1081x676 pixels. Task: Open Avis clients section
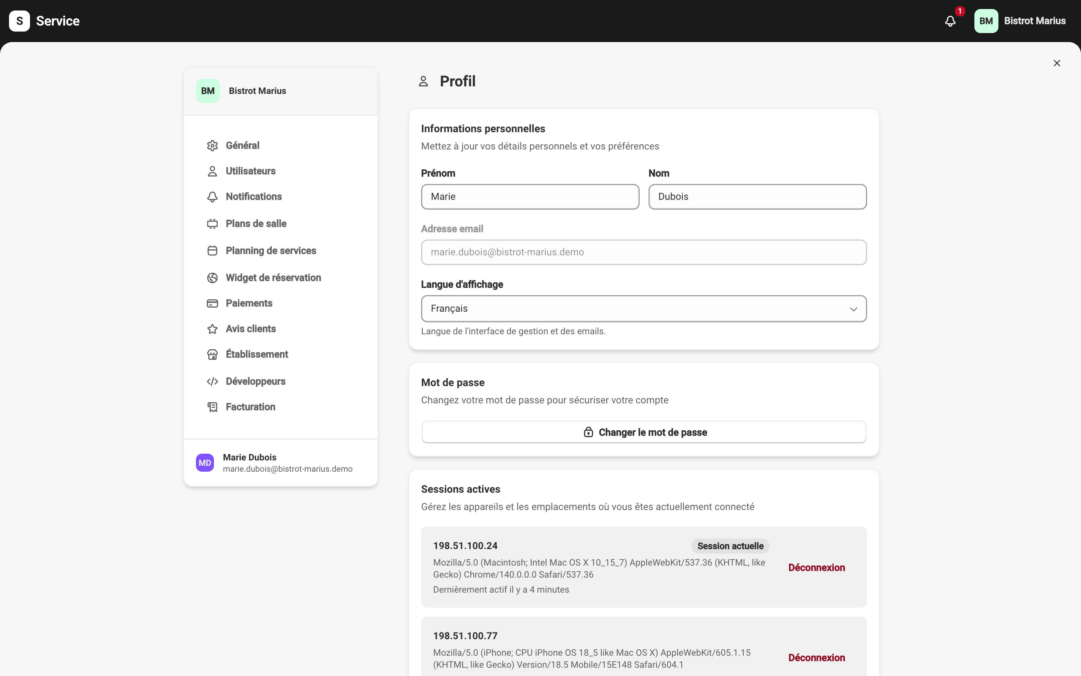click(x=280, y=329)
